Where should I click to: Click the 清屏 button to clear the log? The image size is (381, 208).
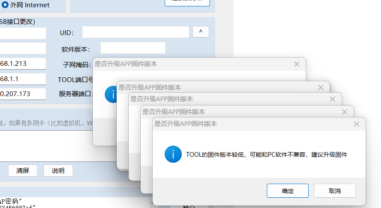point(23,170)
